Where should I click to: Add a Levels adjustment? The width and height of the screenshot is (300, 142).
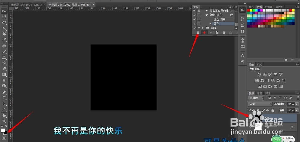point(265,75)
